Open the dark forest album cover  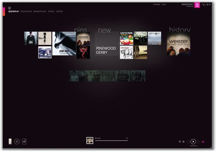point(140,38)
